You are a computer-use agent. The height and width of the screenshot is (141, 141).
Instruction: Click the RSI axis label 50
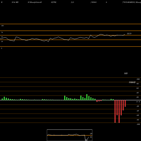coord(2,37)
